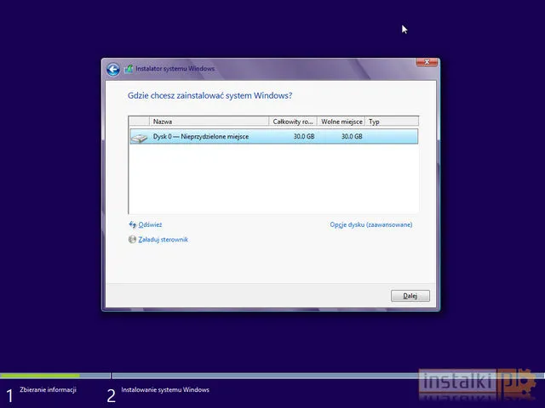Click the Odśwież link text
This screenshot has height=408, width=545.
(150, 224)
